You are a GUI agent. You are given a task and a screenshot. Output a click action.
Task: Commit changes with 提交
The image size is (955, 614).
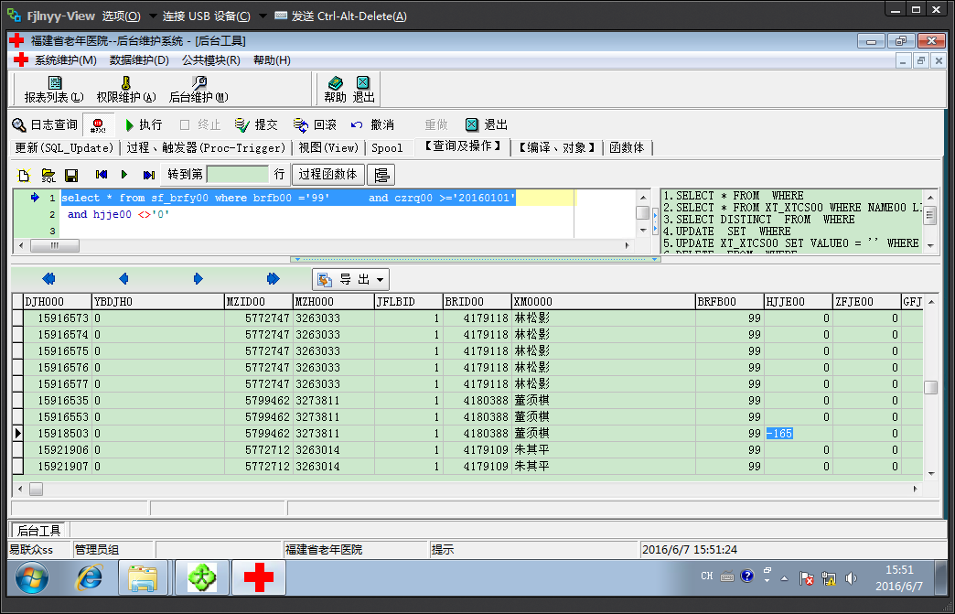coord(256,124)
